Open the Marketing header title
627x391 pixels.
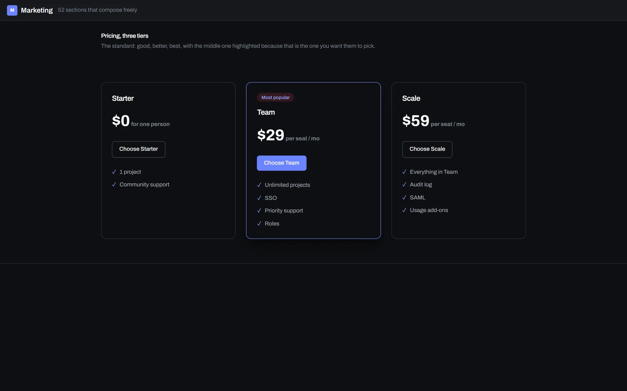click(x=37, y=10)
